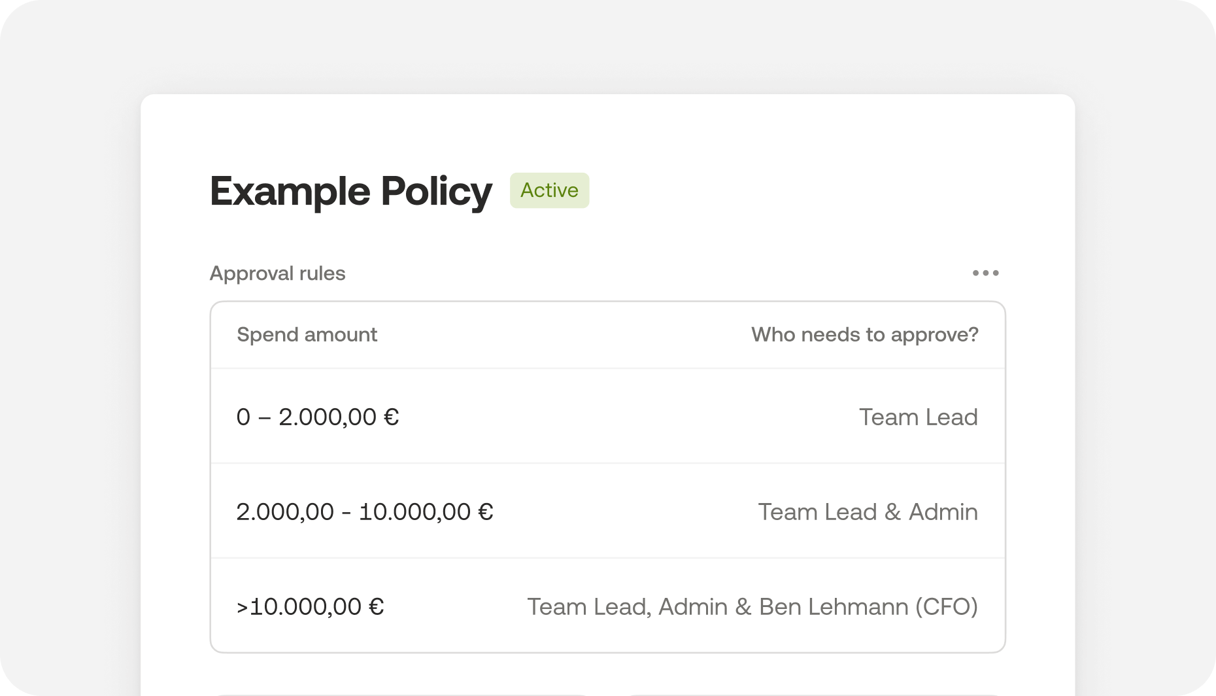Click the green Active status badge

pos(549,190)
